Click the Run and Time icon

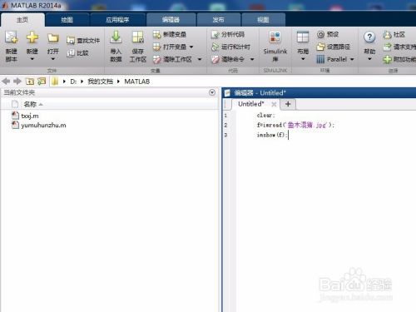[x=215, y=47]
